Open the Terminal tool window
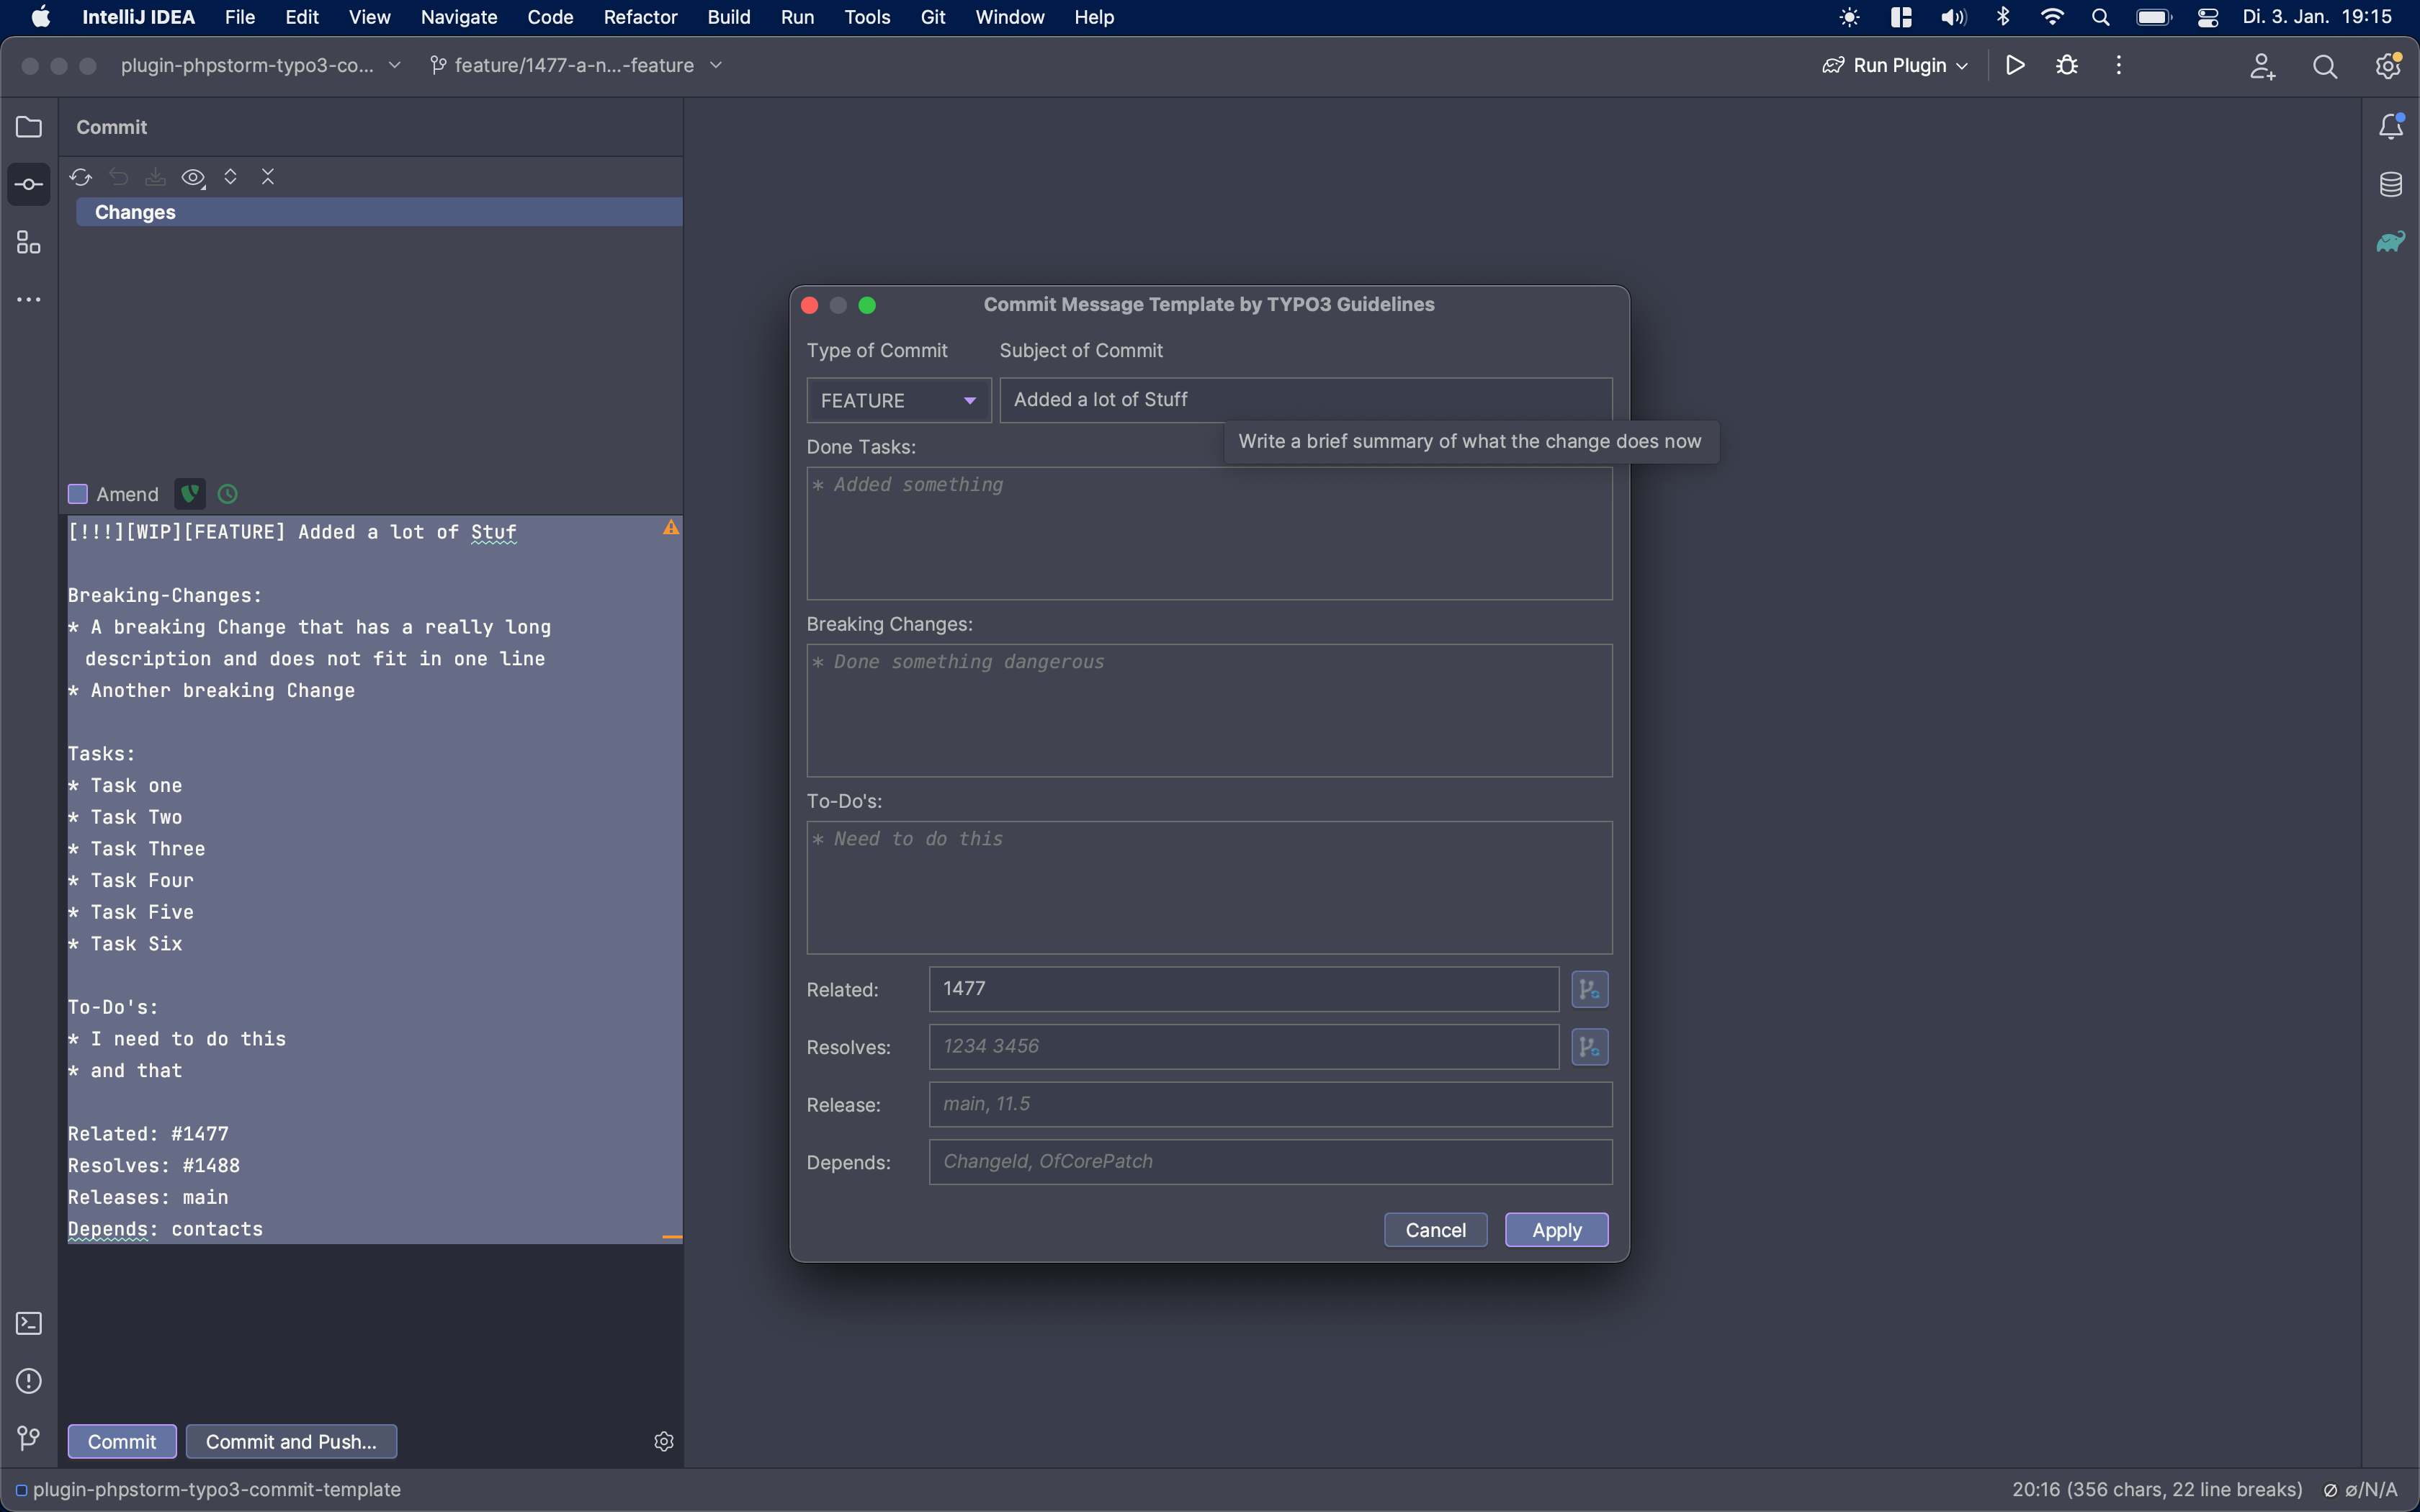The image size is (2420, 1512). 29,1323
